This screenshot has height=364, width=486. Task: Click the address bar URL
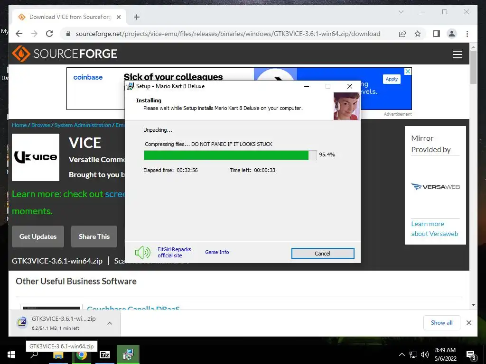pos(228,34)
